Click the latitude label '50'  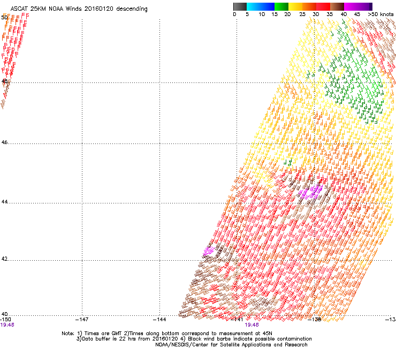click(4, 18)
